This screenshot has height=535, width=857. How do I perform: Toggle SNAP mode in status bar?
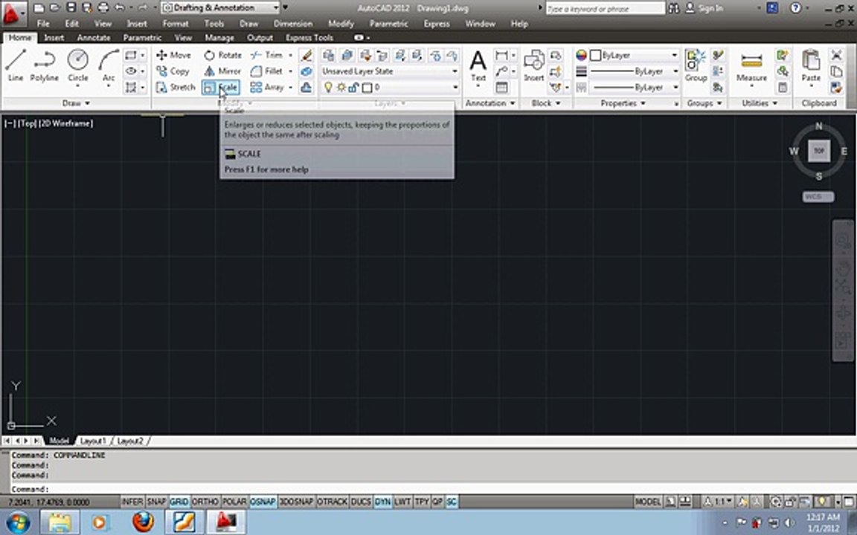pyautogui.click(x=156, y=502)
